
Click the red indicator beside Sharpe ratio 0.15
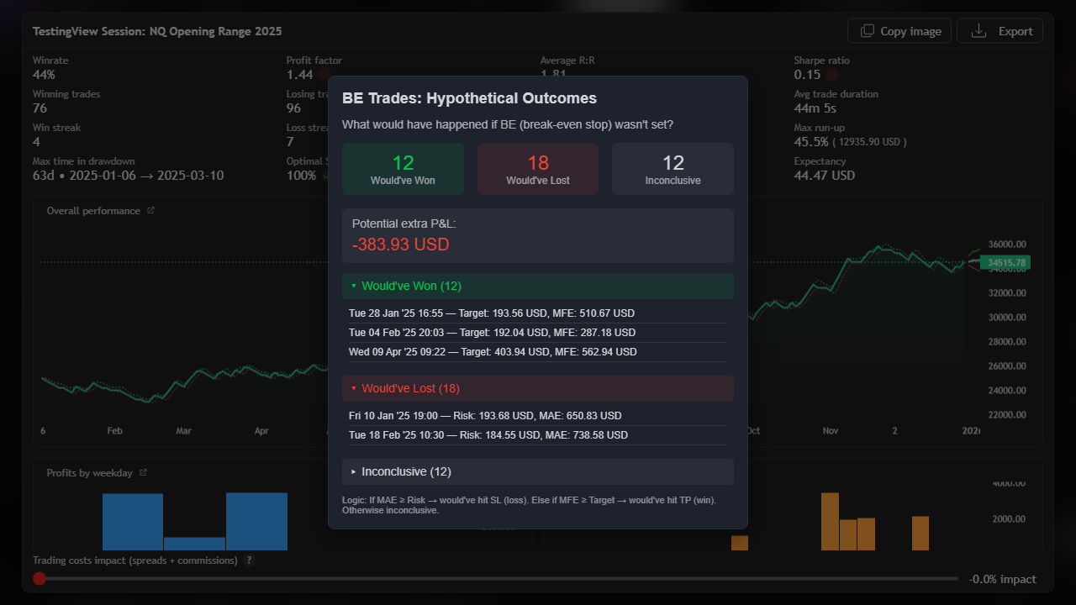point(832,75)
